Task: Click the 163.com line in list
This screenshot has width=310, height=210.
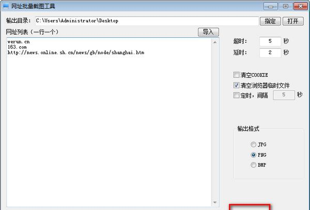Action: [x=17, y=47]
